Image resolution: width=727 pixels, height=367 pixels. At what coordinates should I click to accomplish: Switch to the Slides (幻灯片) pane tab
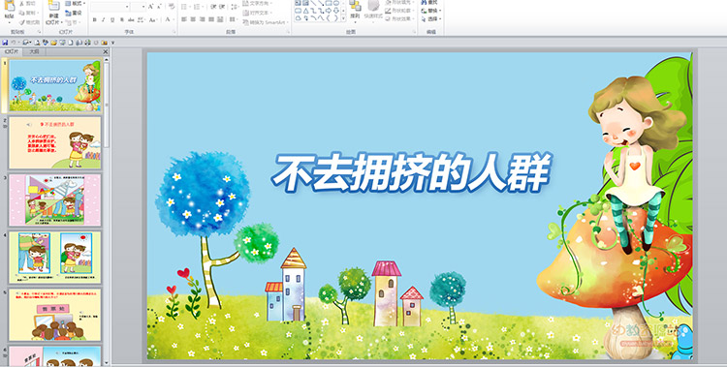11,52
